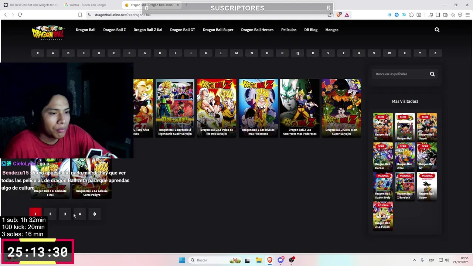
Task: Open the music note playlist icon
Action: point(431,15)
